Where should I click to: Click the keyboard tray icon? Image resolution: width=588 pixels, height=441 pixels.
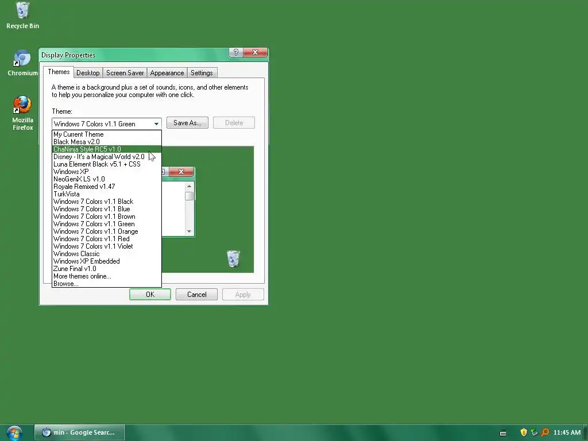pyautogui.click(x=503, y=433)
